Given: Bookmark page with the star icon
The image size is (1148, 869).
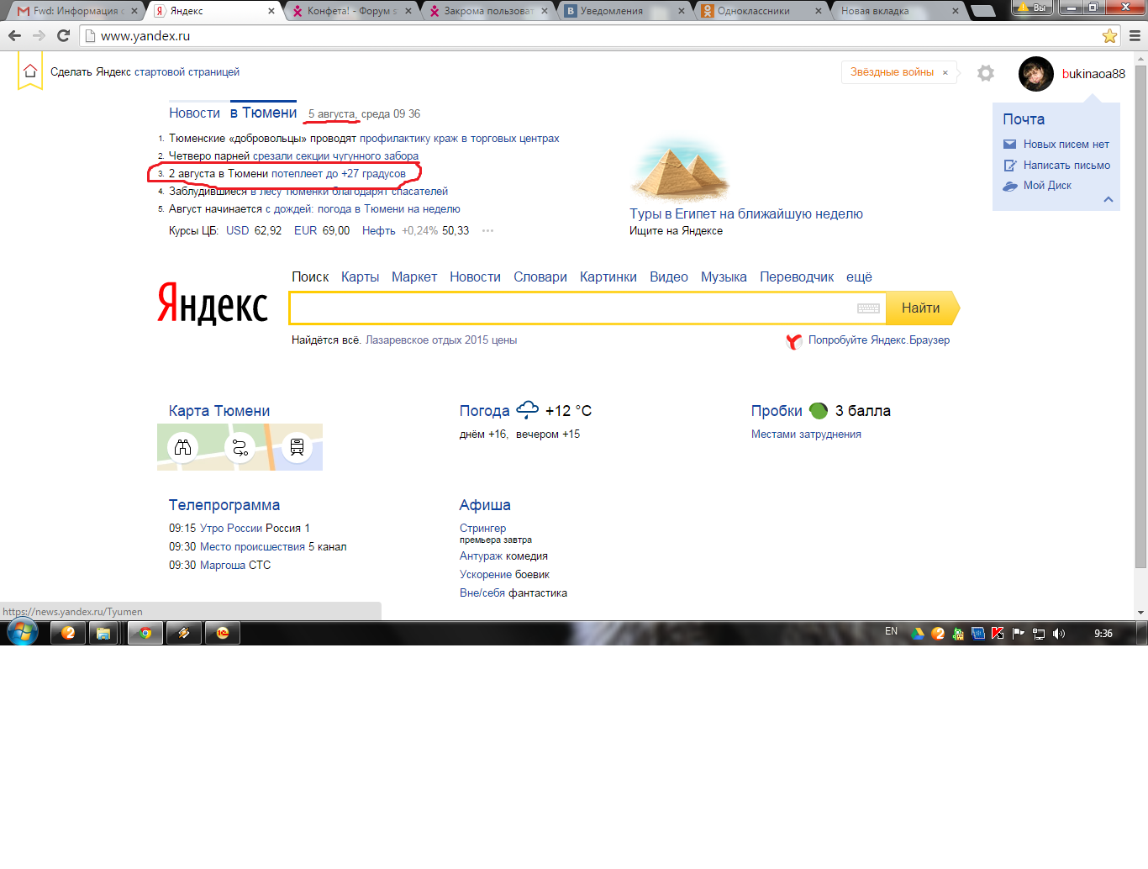Looking at the screenshot, I should (x=1109, y=36).
